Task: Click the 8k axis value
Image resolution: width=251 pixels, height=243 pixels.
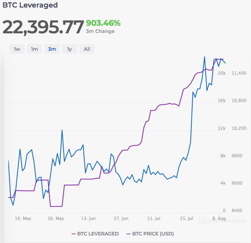Action: point(223,156)
